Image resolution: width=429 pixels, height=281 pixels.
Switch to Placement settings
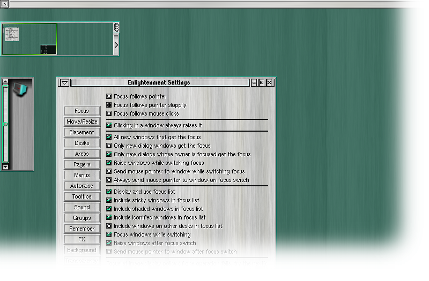coord(82,132)
